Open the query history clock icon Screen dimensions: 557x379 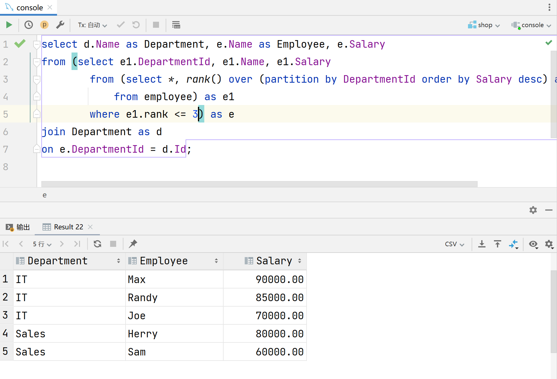pyautogui.click(x=29, y=25)
